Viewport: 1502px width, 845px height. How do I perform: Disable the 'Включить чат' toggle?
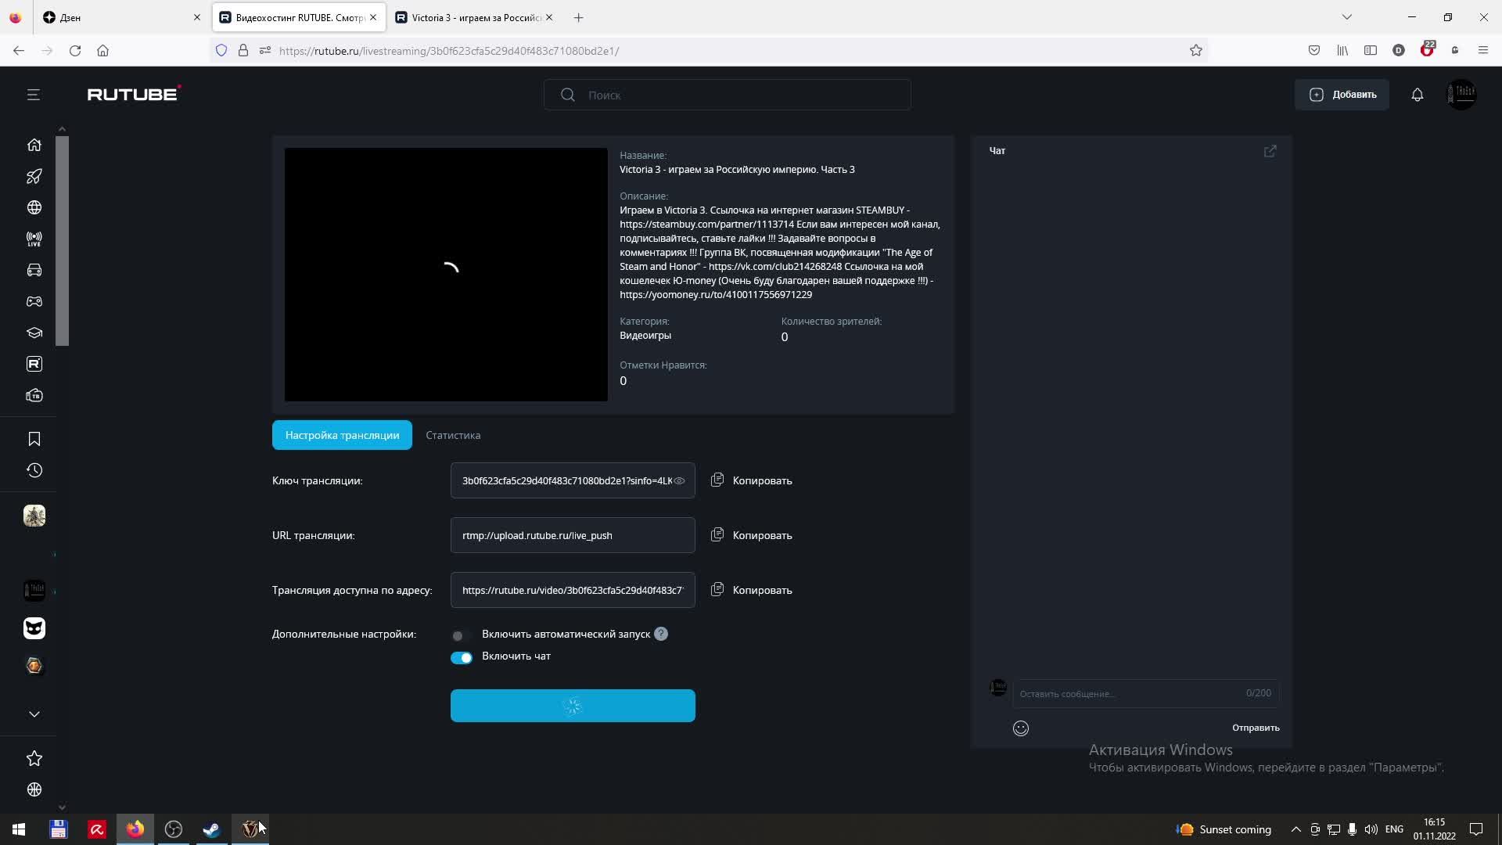click(461, 657)
